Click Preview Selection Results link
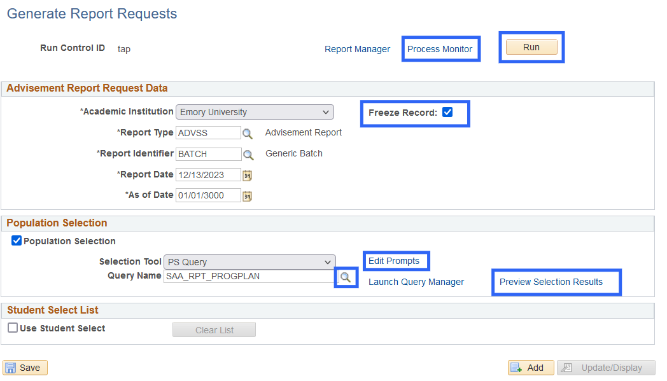The width and height of the screenshot is (667, 381). pos(551,282)
